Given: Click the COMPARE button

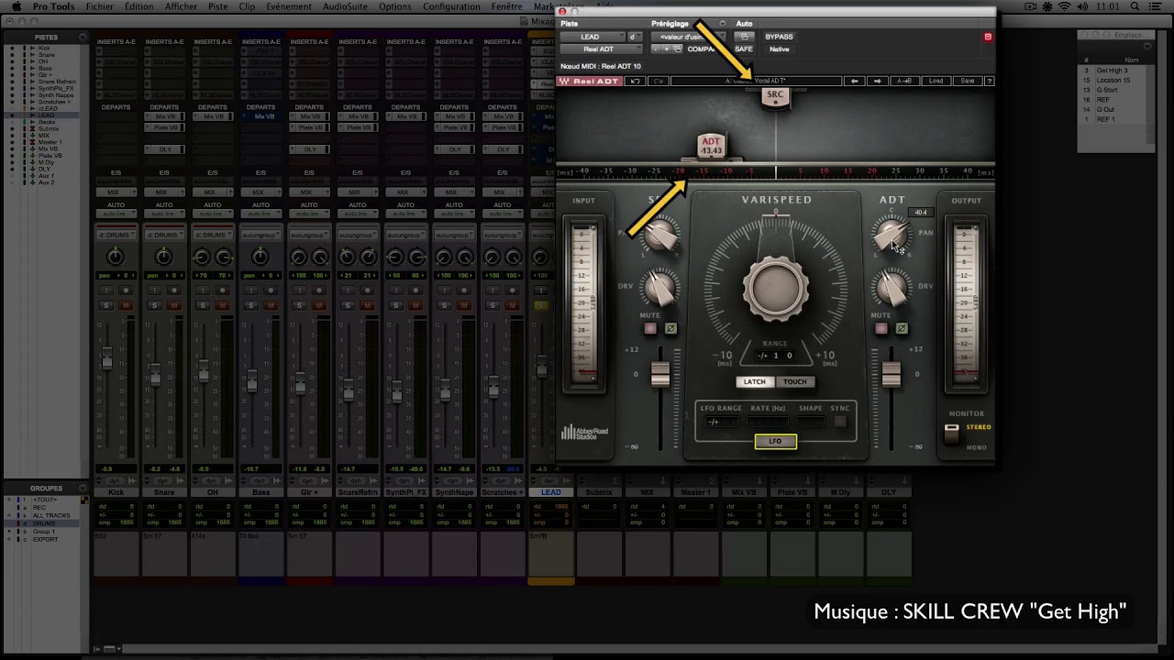Looking at the screenshot, I should pos(703,49).
